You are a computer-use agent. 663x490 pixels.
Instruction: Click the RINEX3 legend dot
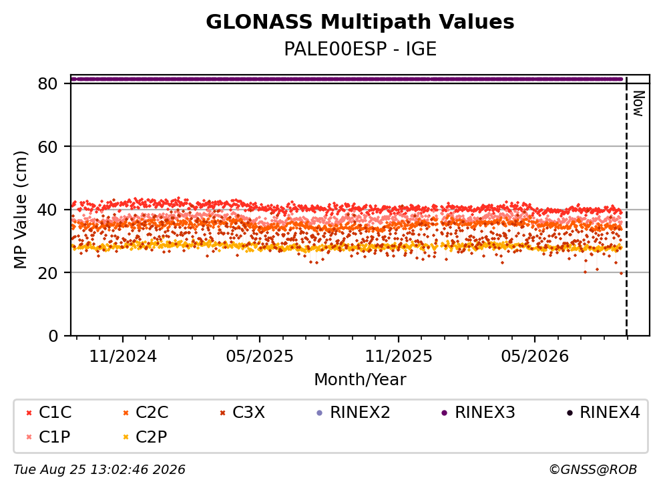tap(445, 413)
